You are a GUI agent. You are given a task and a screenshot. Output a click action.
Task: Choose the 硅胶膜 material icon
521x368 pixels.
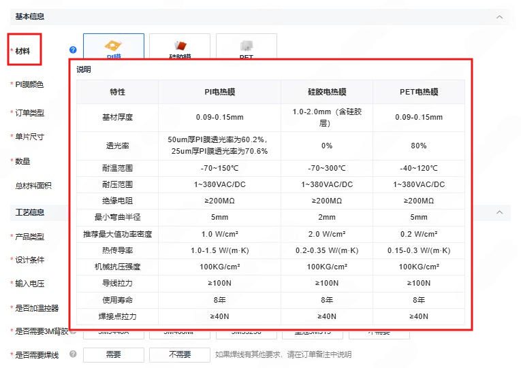[x=180, y=46]
